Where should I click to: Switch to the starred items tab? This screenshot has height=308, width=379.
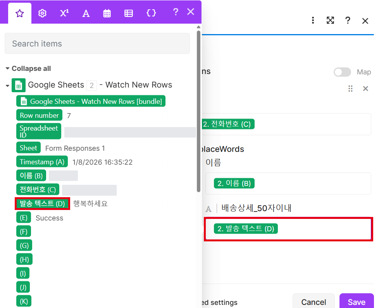(20, 13)
